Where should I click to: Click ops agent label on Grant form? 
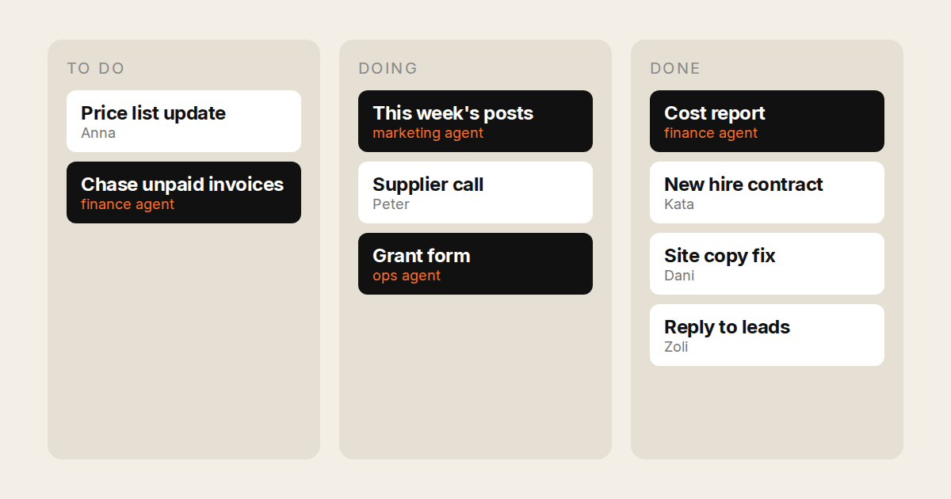pyautogui.click(x=407, y=276)
